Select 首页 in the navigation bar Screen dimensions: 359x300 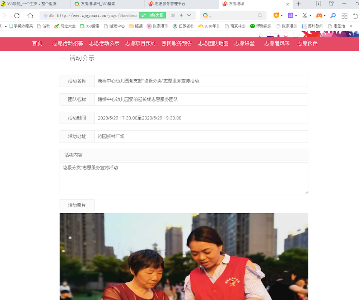click(x=37, y=43)
